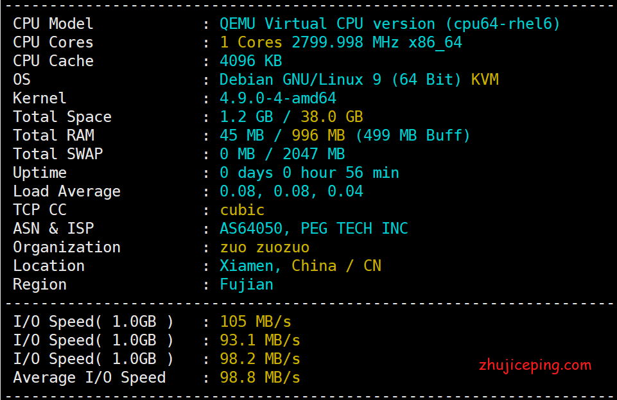Click the cubic TCP CC value
Image resolution: width=617 pixels, height=400 pixels.
pyautogui.click(x=242, y=210)
